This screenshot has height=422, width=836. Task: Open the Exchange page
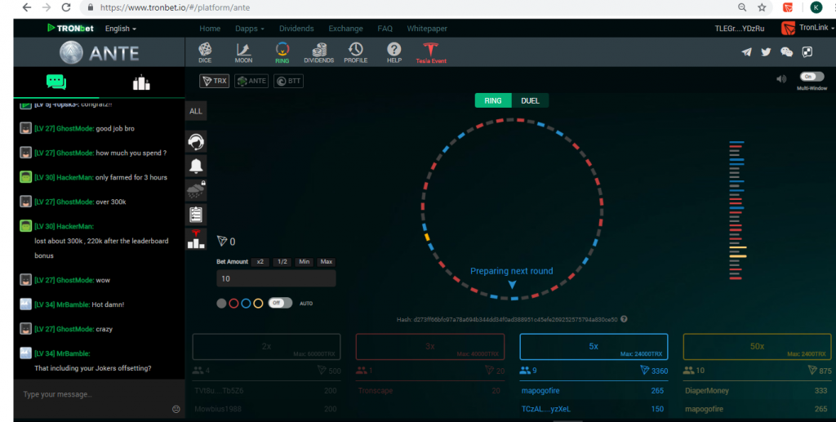pyautogui.click(x=345, y=29)
